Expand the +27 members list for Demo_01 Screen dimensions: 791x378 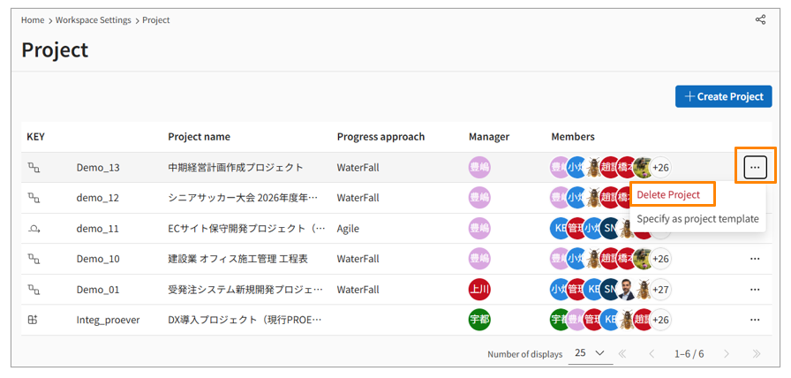(x=660, y=289)
